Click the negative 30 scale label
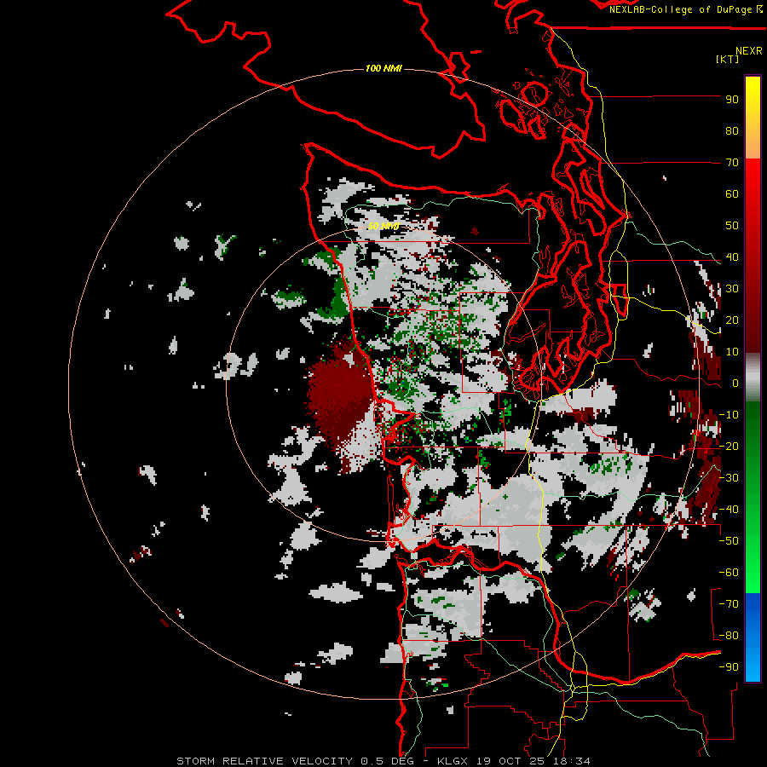The image size is (767, 767). (x=729, y=478)
